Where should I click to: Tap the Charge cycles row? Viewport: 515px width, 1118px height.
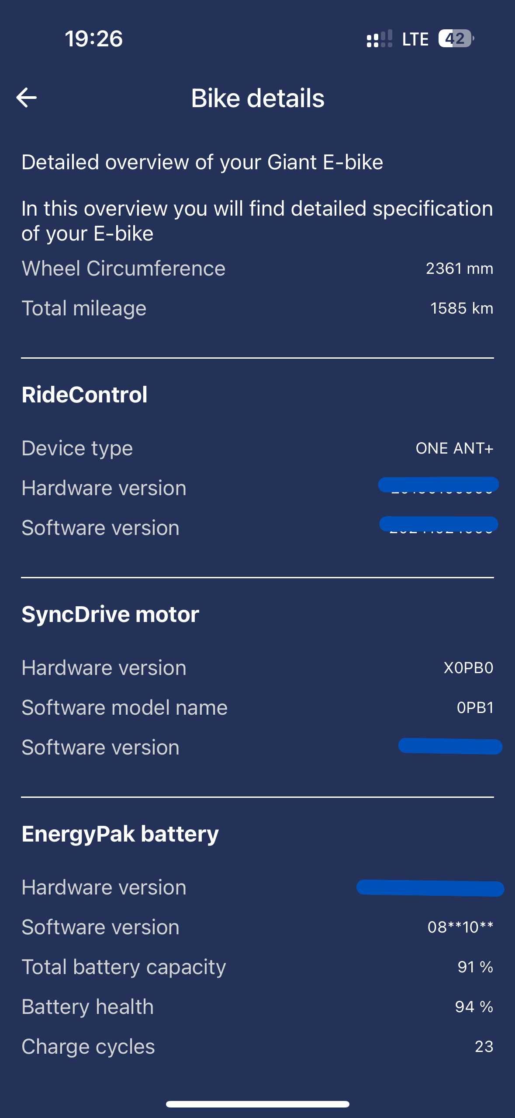(257, 1047)
